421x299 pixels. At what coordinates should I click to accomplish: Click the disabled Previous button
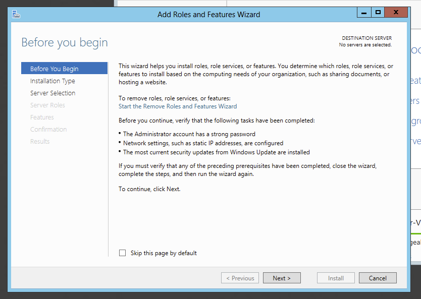point(240,278)
